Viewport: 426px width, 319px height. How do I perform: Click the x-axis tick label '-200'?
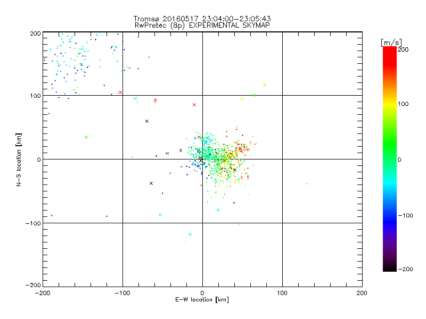tap(43, 293)
